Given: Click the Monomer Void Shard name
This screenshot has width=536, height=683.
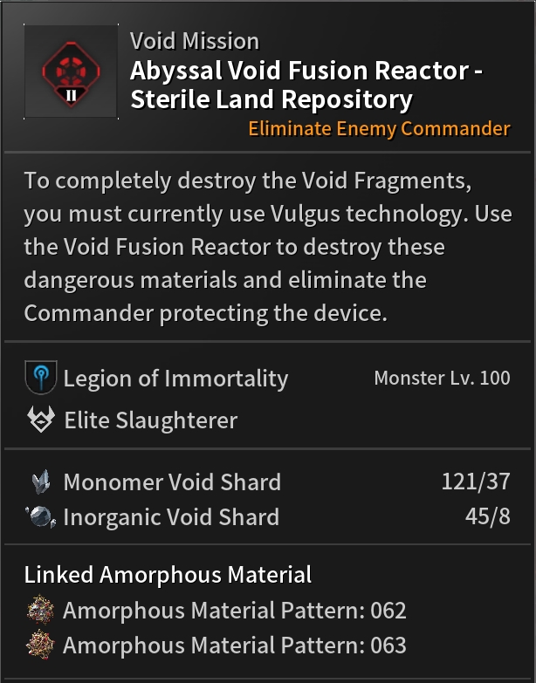Looking at the screenshot, I should [x=172, y=482].
